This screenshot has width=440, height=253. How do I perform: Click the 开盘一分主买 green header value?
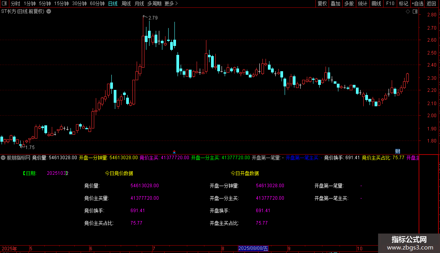point(236,158)
